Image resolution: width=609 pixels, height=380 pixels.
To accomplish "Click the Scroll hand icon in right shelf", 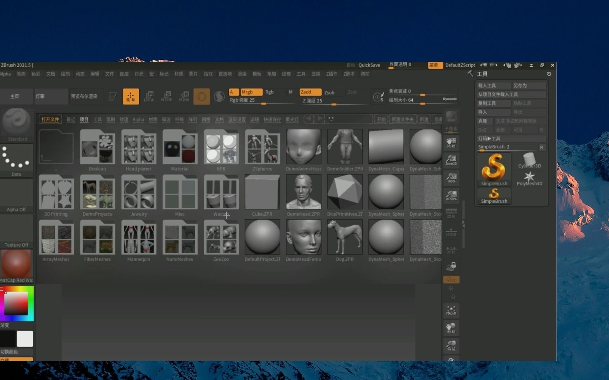I will (x=451, y=142).
